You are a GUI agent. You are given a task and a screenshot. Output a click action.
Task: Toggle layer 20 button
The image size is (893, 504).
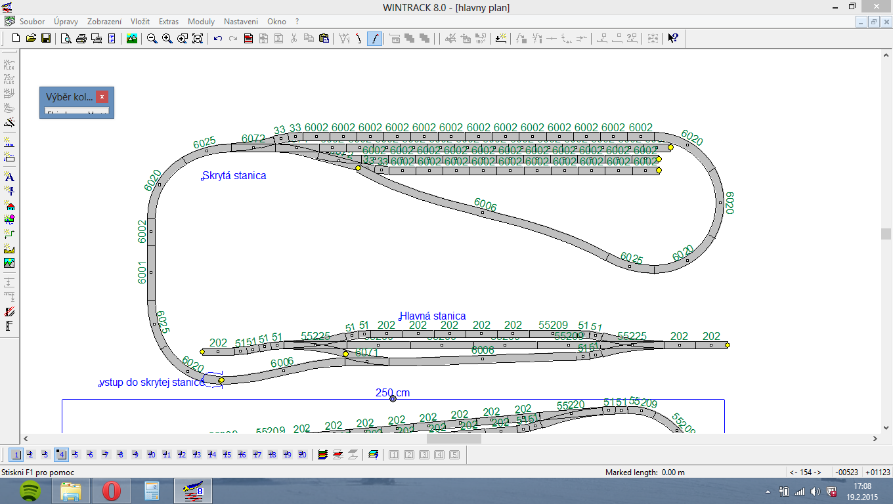tap(302, 454)
